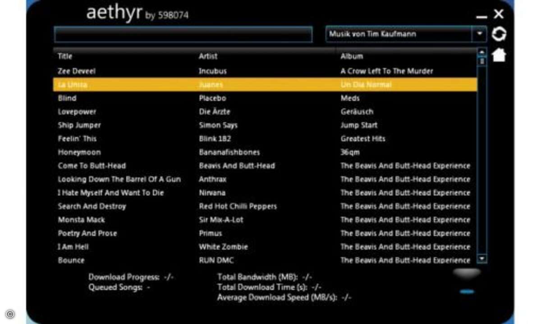
Task: Click the scrollbar up arrow
Action: tap(482, 52)
